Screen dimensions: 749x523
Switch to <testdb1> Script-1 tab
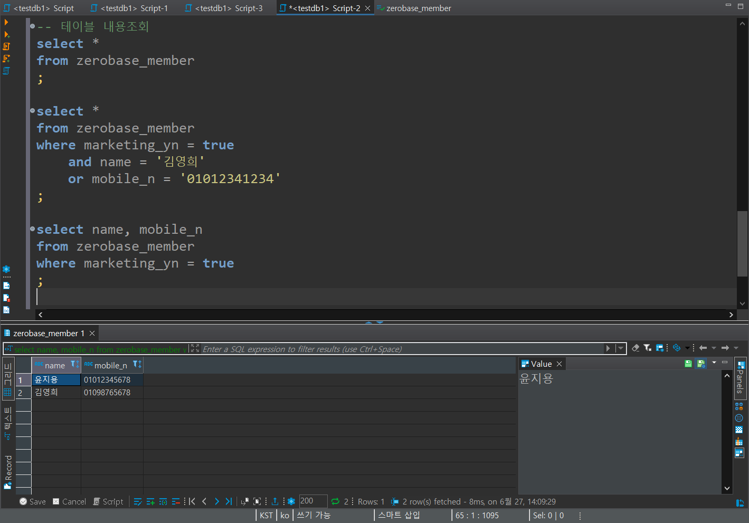click(x=129, y=8)
